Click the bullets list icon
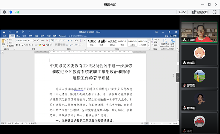Screen dimensions: 220x134 [x=56, y=40]
